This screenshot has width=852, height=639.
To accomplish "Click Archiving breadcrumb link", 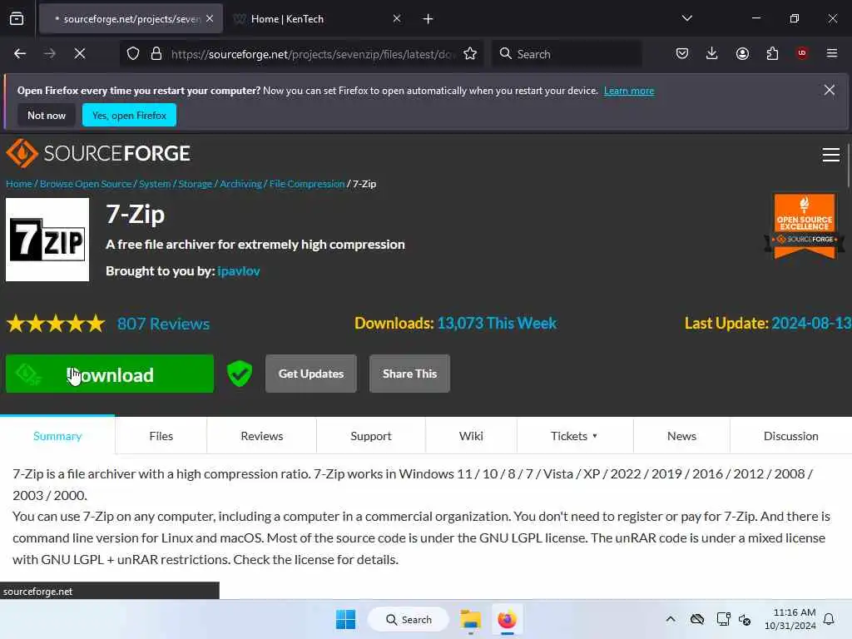I will pyautogui.click(x=240, y=184).
